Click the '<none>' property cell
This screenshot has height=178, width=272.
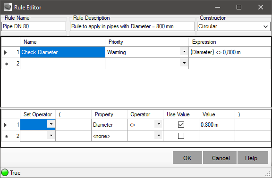[109, 136]
